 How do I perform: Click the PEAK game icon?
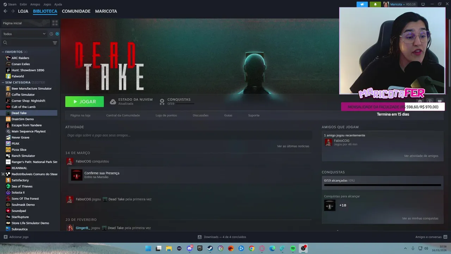click(8, 144)
